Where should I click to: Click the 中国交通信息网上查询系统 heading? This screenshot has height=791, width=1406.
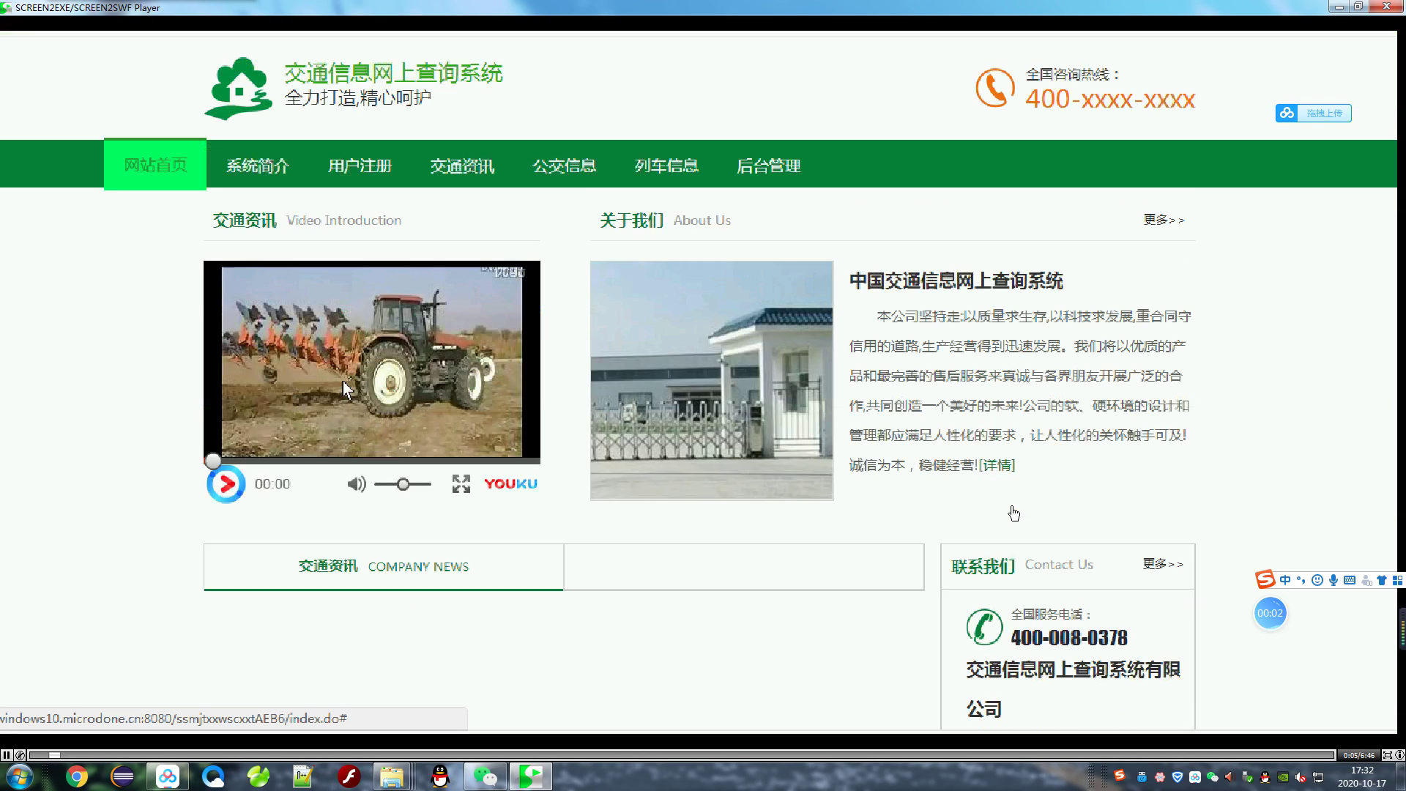click(x=956, y=281)
